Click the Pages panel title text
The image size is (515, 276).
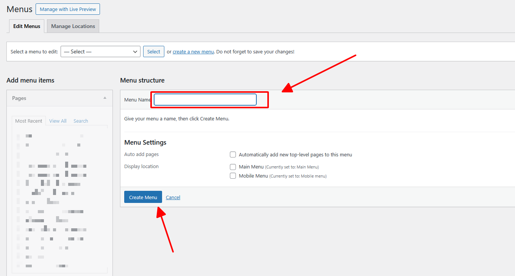point(19,98)
